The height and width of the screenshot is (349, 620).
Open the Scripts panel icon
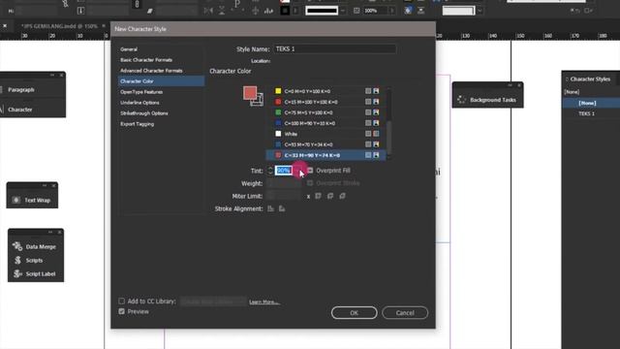coord(17,260)
